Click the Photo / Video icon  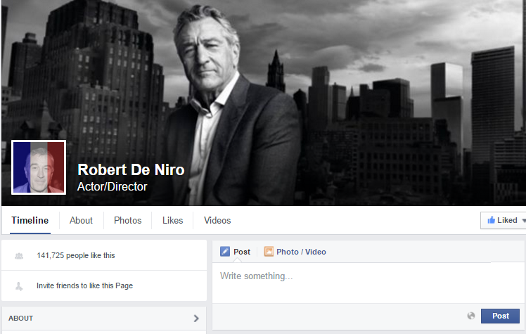[269, 252]
